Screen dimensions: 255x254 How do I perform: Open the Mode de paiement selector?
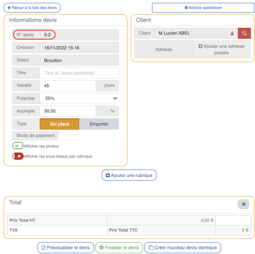[36, 136]
